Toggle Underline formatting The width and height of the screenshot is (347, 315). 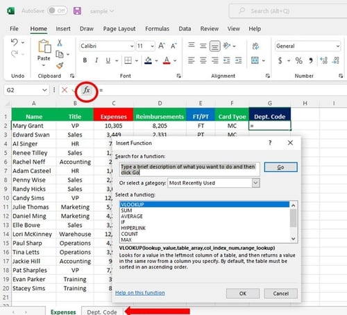pyautogui.click(x=108, y=60)
